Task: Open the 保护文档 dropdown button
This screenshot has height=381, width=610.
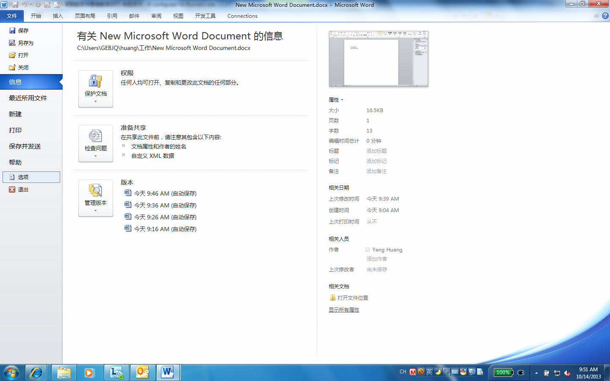Action: coord(96,89)
